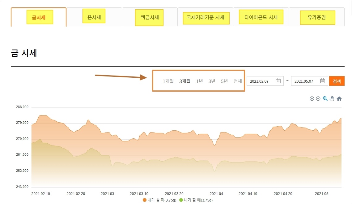Image resolution: width=352 pixels, height=204 pixels.
Task: Activate the magnifier selection zoom tool
Action: tap(325, 98)
